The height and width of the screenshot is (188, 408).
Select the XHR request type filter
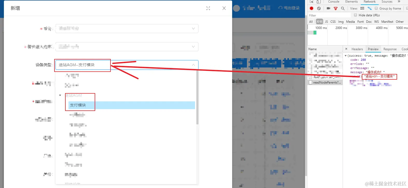tap(320, 22)
